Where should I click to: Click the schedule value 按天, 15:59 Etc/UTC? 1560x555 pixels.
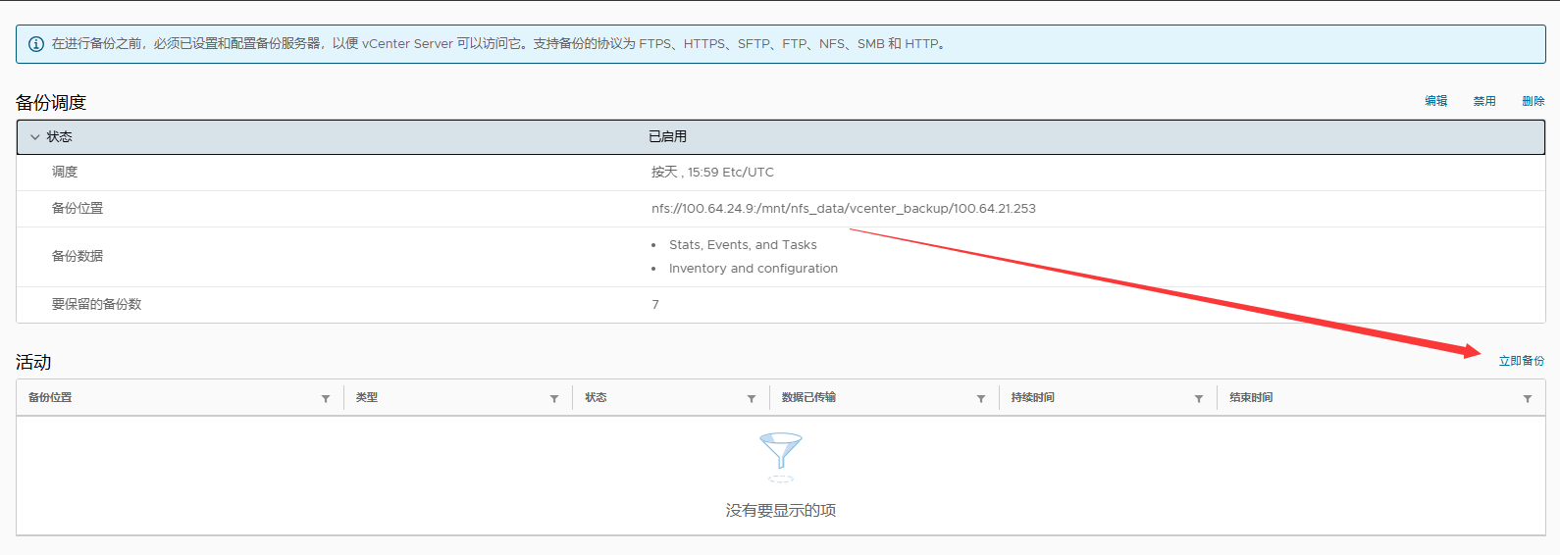712,173
